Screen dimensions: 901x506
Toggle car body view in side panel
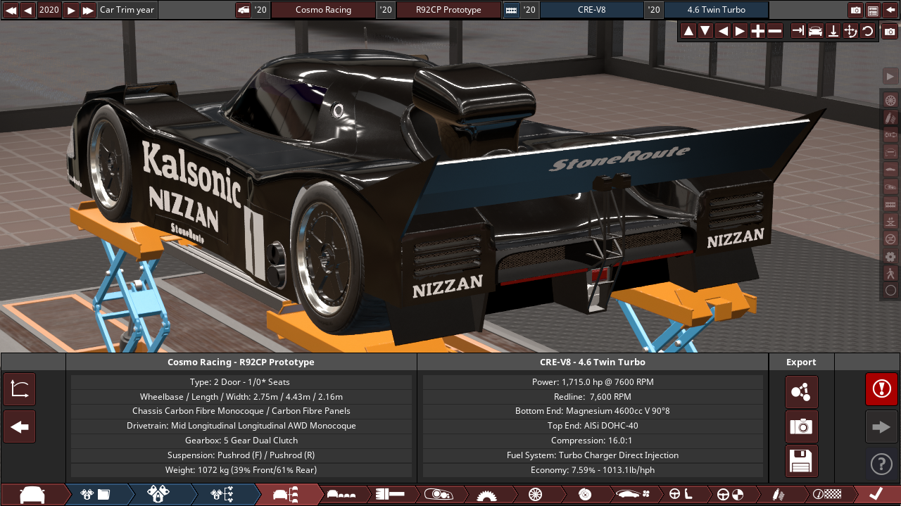coord(890,169)
